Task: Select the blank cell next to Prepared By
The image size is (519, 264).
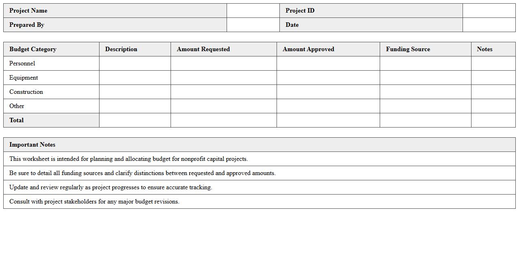Action: point(253,25)
